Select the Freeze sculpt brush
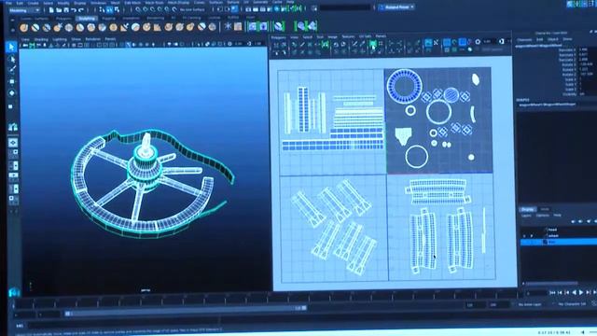The image size is (597, 336). 213,27
